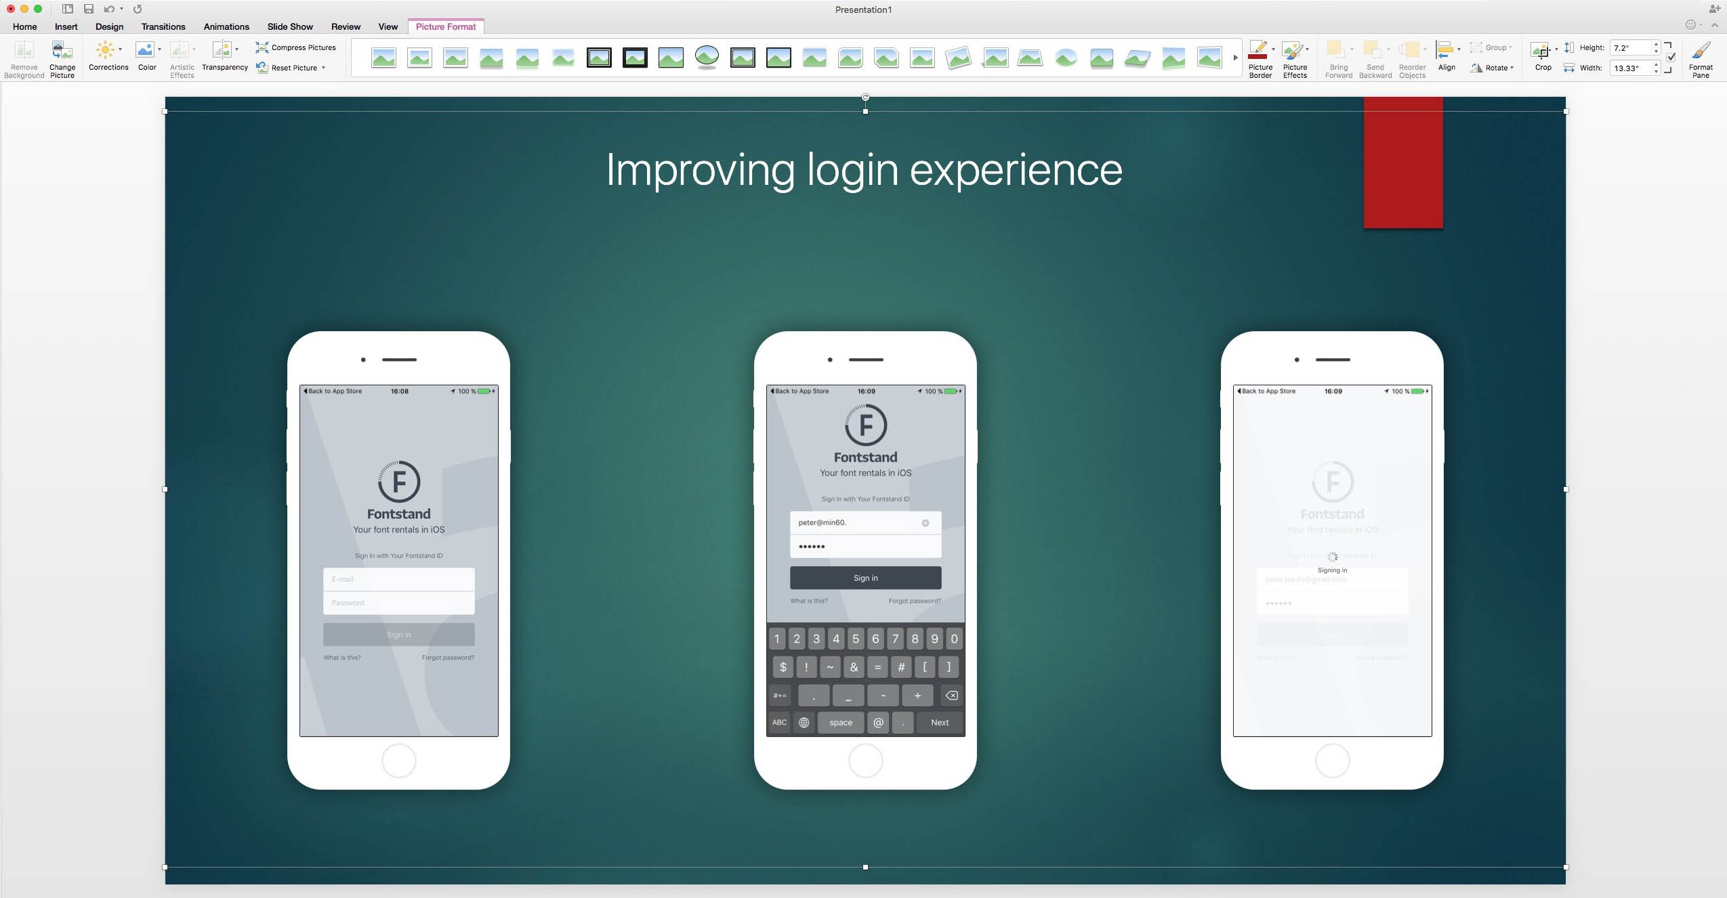Click the middle phone screen thumbnail
1727x898 pixels.
863,559
